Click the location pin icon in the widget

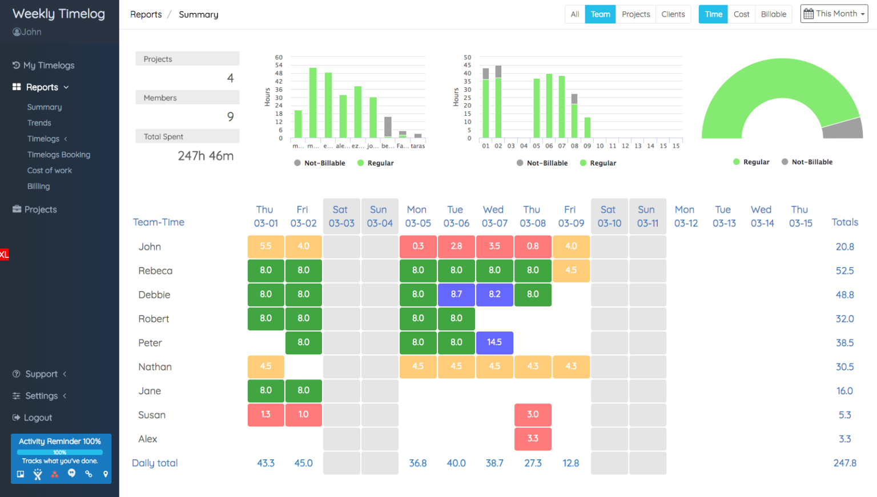[x=106, y=474]
